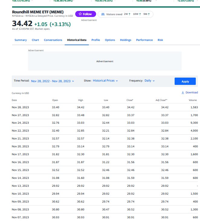This screenshot has width=200, height=221.
Task: Click the Low column header
Action: click(106, 100)
